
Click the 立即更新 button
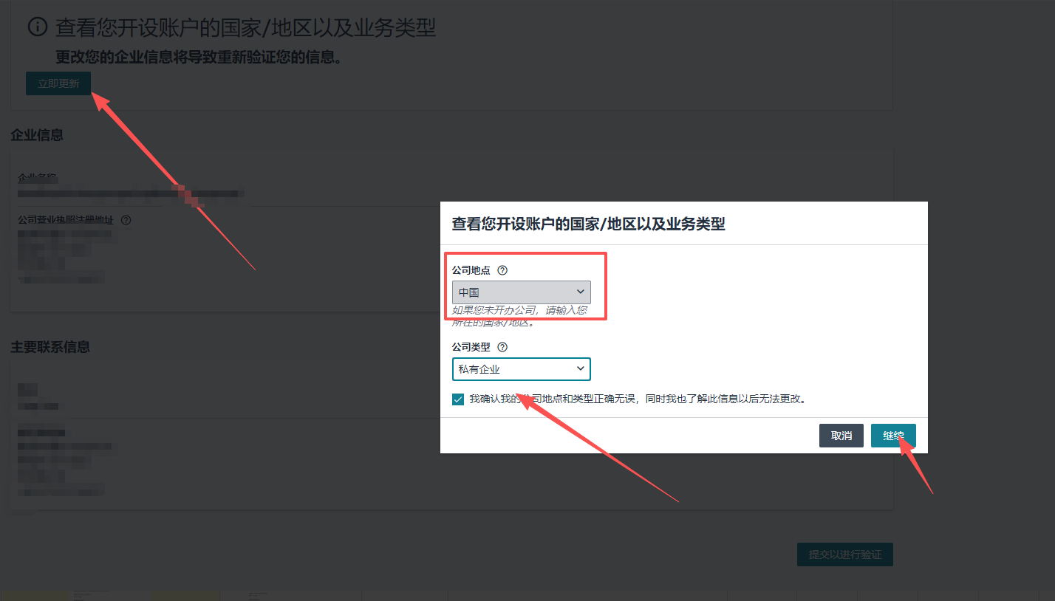click(58, 84)
